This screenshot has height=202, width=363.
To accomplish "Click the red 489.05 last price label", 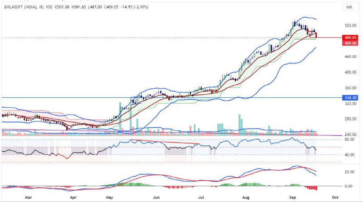I will pos(349,38).
